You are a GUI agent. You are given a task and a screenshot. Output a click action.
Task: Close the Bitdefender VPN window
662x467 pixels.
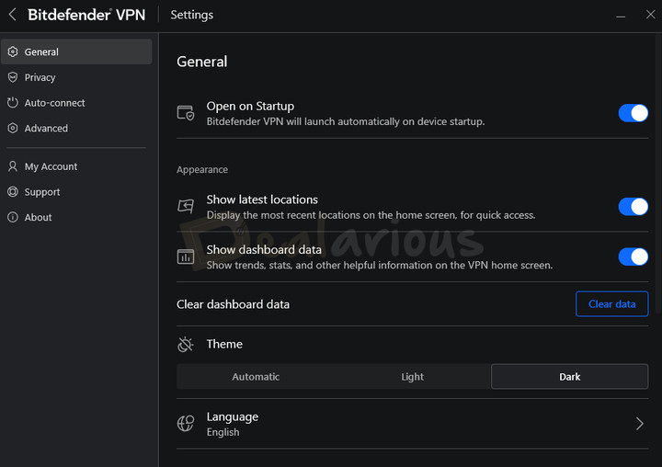click(651, 15)
